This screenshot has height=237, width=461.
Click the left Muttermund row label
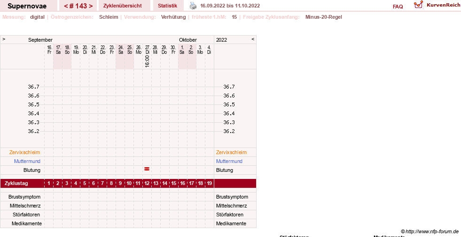(27, 161)
